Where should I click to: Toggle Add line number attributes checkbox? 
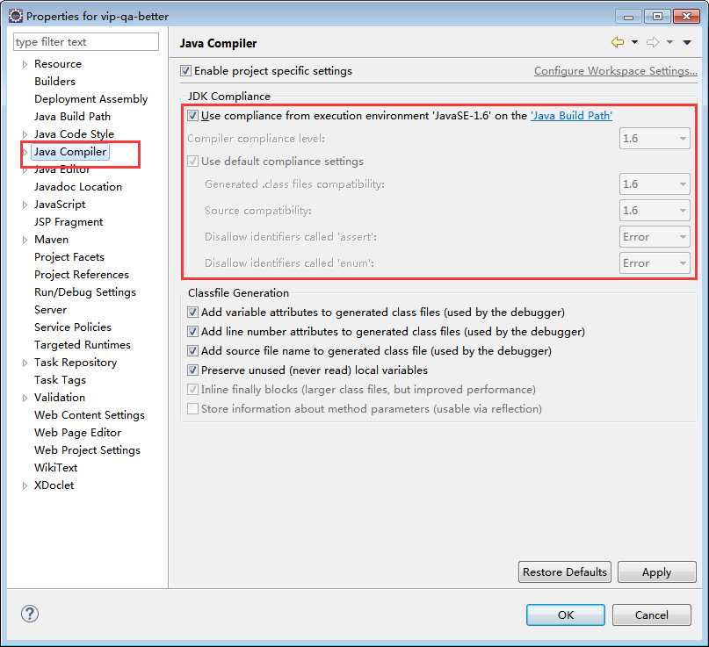(192, 332)
